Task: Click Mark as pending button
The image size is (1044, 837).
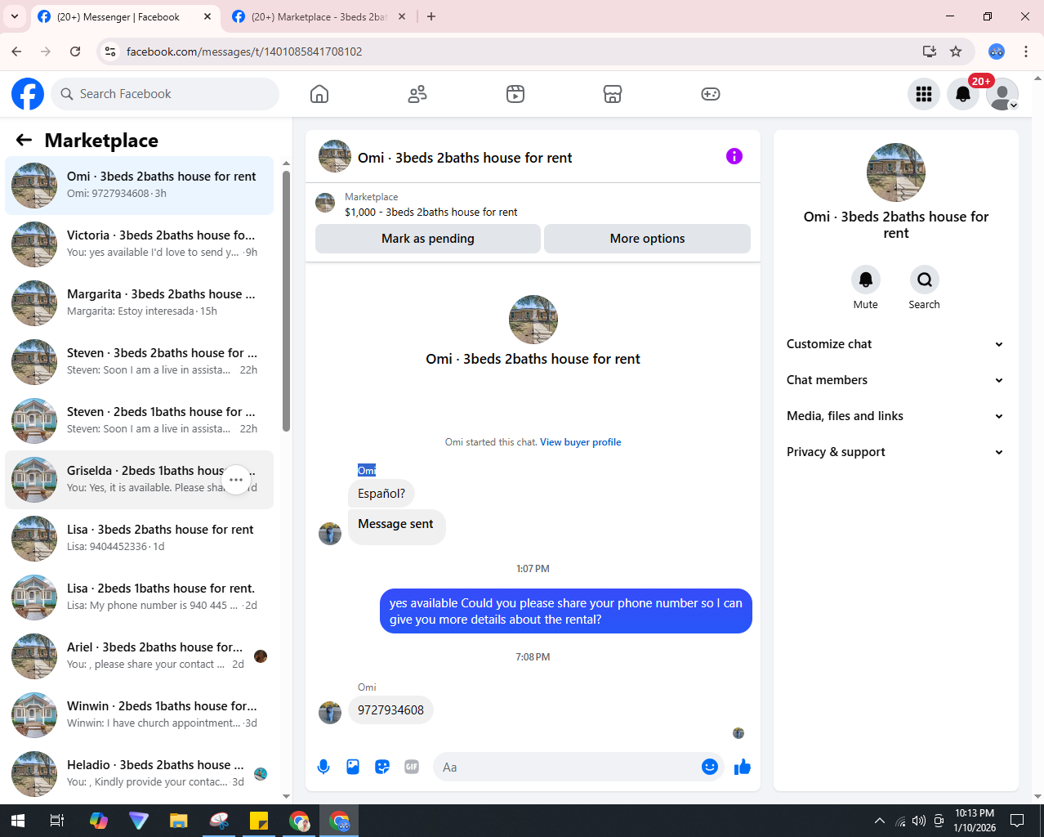Action: (x=428, y=239)
